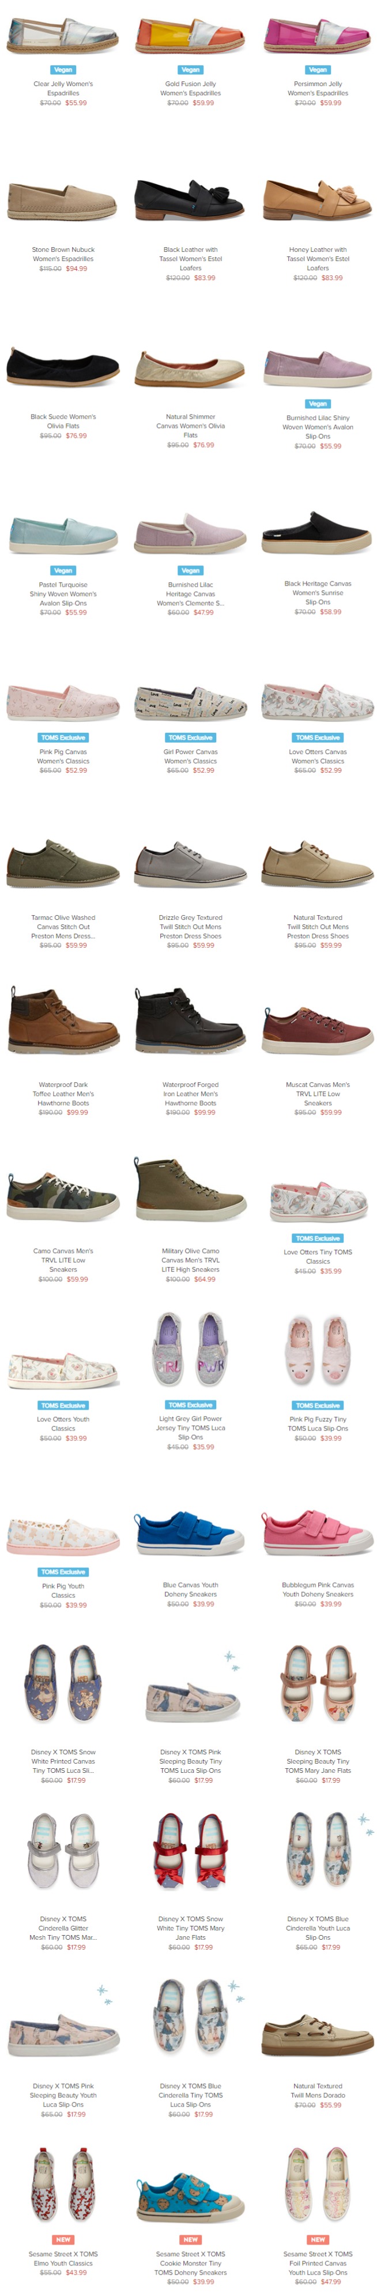
Task: Open Military Olive Camo TRVL LITE High Sneakers image
Action: [x=190, y=1190]
